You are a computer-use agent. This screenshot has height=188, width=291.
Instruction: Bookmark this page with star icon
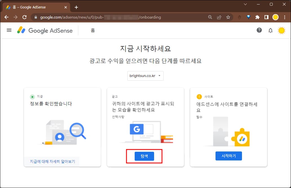tap(228, 17)
